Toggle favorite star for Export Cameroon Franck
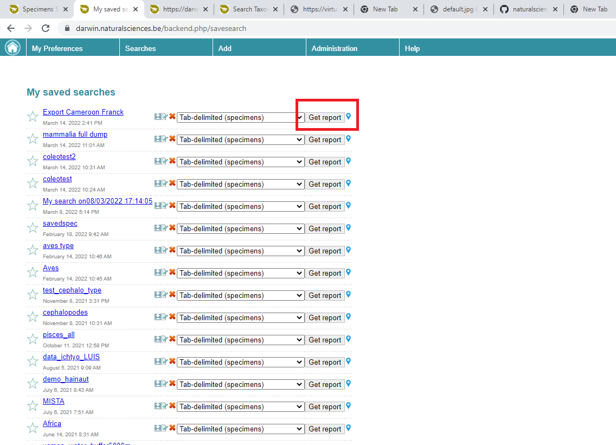 pyautogui.click(x=33, y=117)
